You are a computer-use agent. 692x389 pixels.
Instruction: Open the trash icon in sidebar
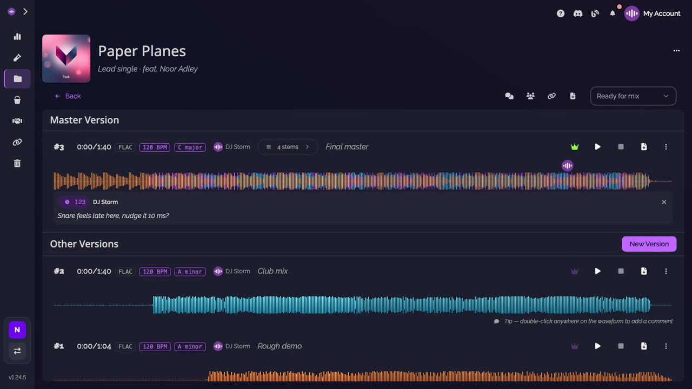click(17, 163)
